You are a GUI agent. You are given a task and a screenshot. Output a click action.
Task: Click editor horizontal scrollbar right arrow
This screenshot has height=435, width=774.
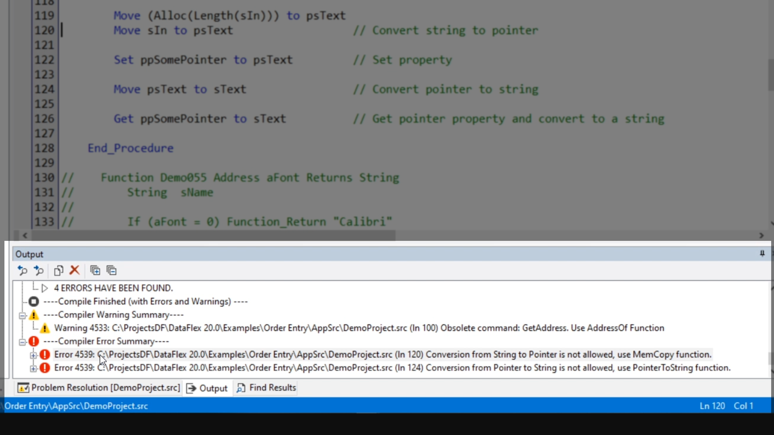[x=762, y=236]
